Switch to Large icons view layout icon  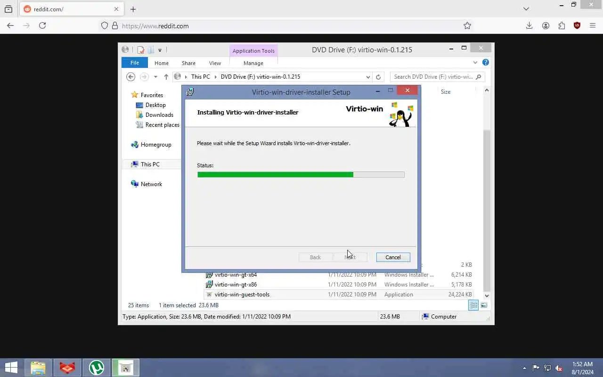pyautogui.click(x=484, y=305)
